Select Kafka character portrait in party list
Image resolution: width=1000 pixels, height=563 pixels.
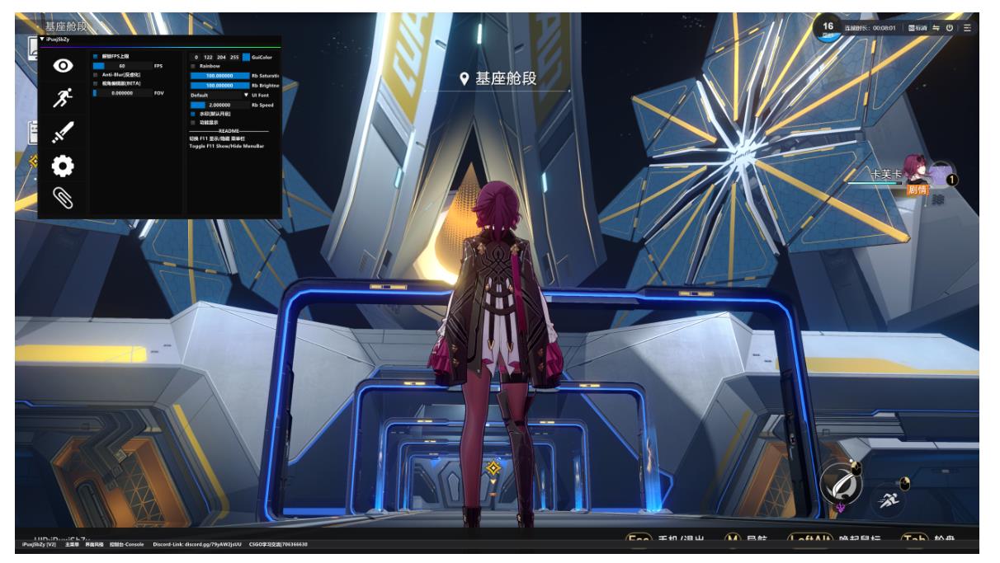915,167
